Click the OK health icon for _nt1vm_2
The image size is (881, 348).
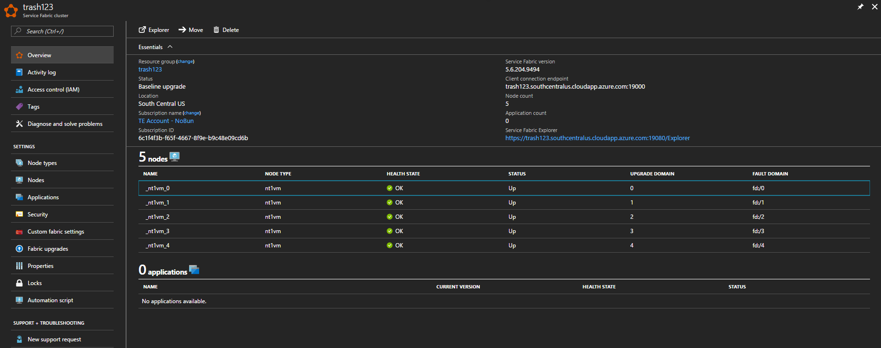tap(390, 216)
